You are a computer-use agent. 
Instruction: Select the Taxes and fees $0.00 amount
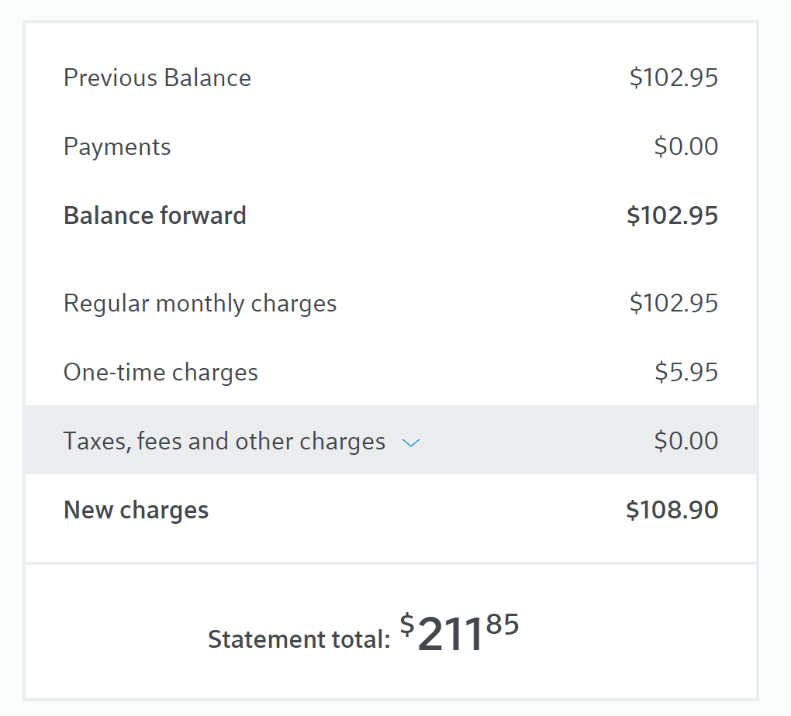point(686,441)
